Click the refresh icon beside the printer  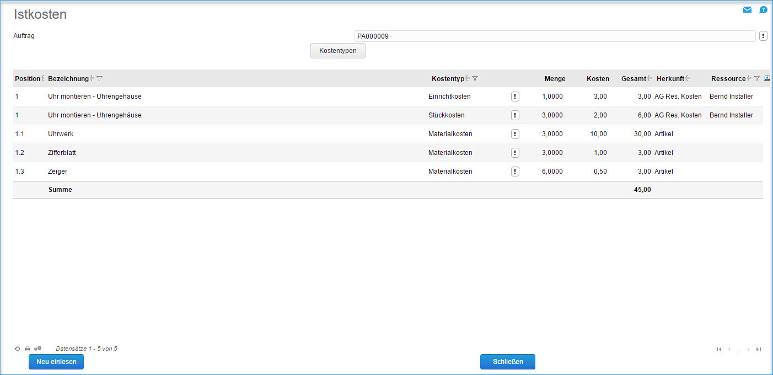point(17,349)
